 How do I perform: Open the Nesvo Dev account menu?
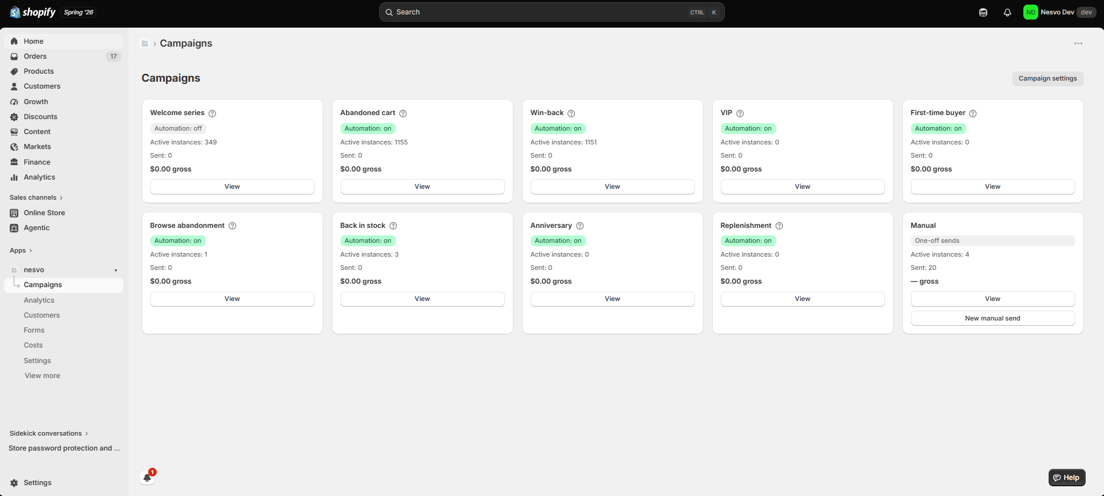coord(1060,12)
